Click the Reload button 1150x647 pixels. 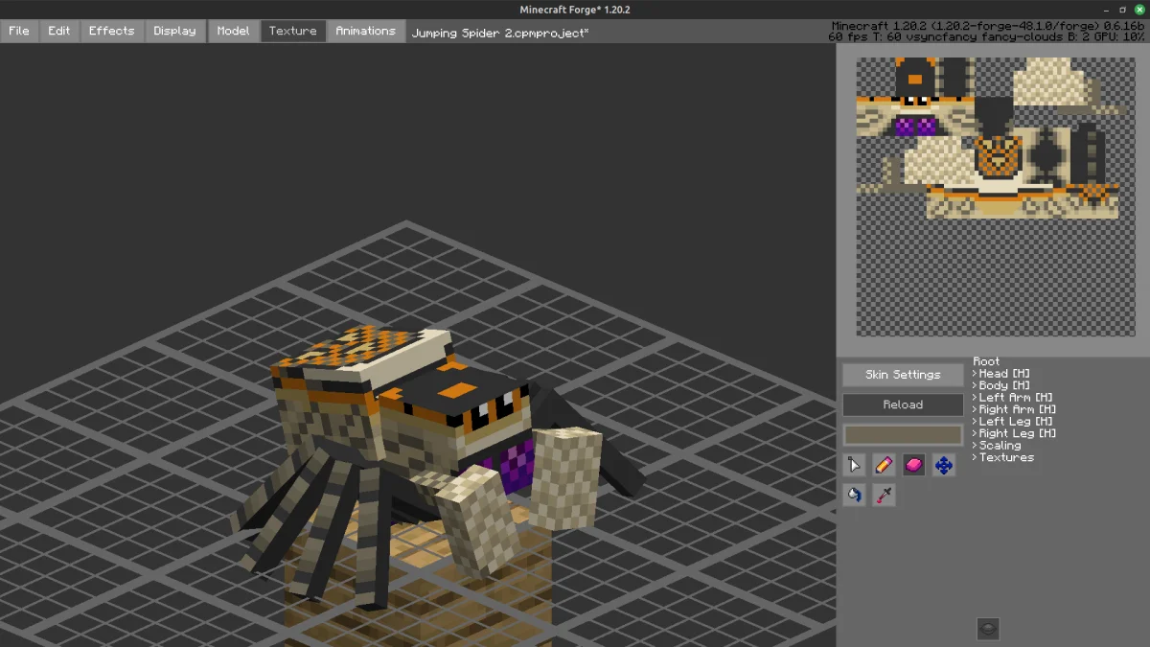coord(903,404)
